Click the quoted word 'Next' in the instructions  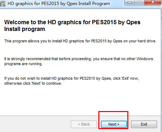(36, 83)
